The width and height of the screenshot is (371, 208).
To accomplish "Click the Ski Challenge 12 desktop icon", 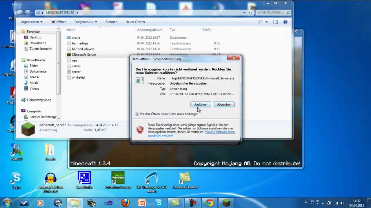I will [x=152, y=182].
